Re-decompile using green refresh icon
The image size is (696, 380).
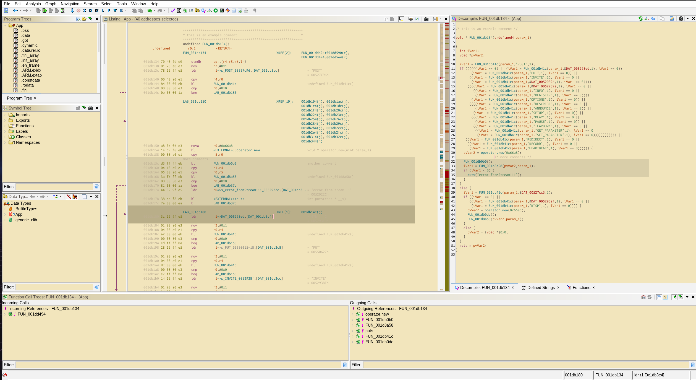[x=640, y=19]
